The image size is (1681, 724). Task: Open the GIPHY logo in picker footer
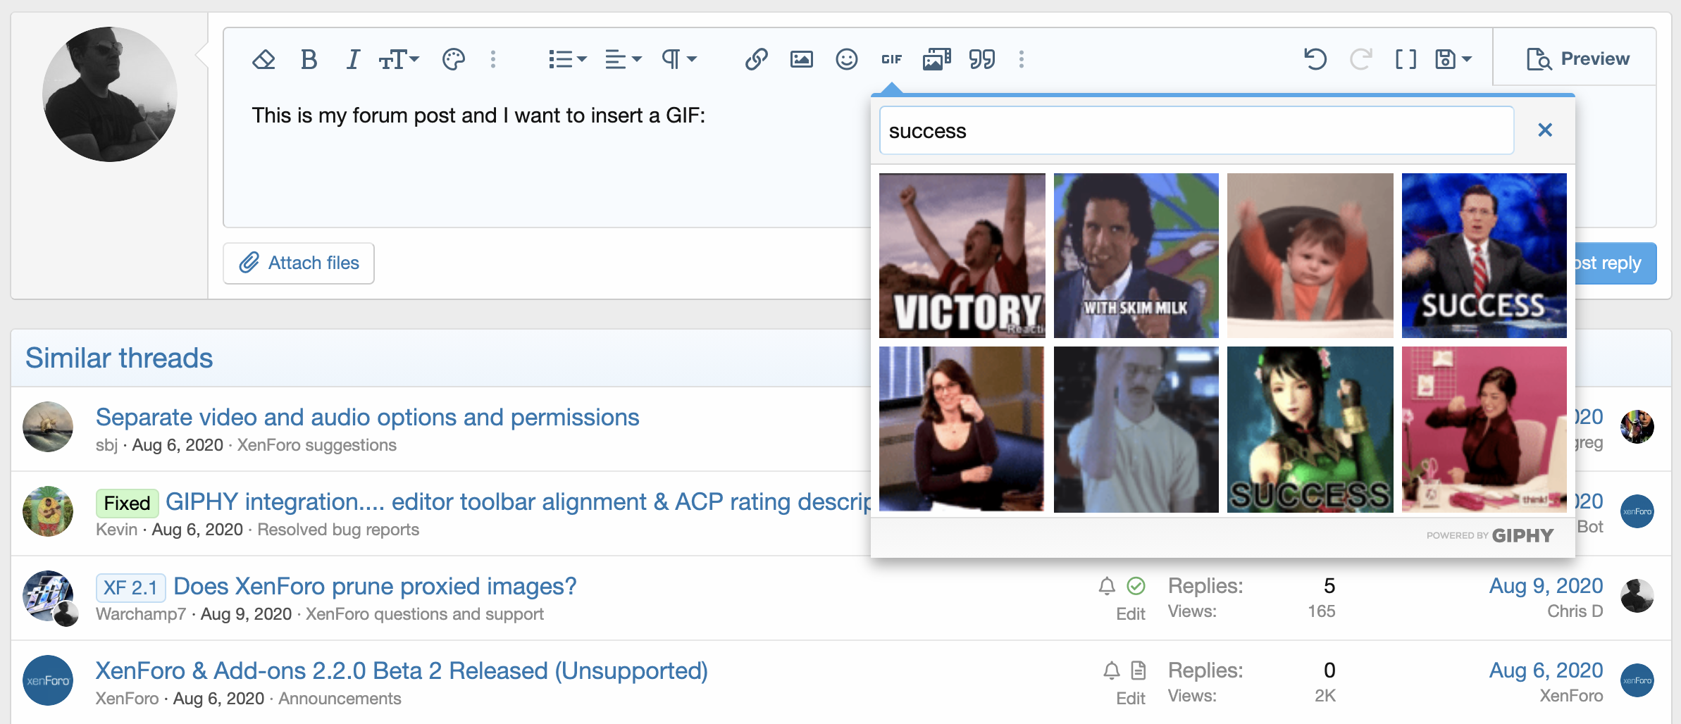click(x=1522, y=536)
